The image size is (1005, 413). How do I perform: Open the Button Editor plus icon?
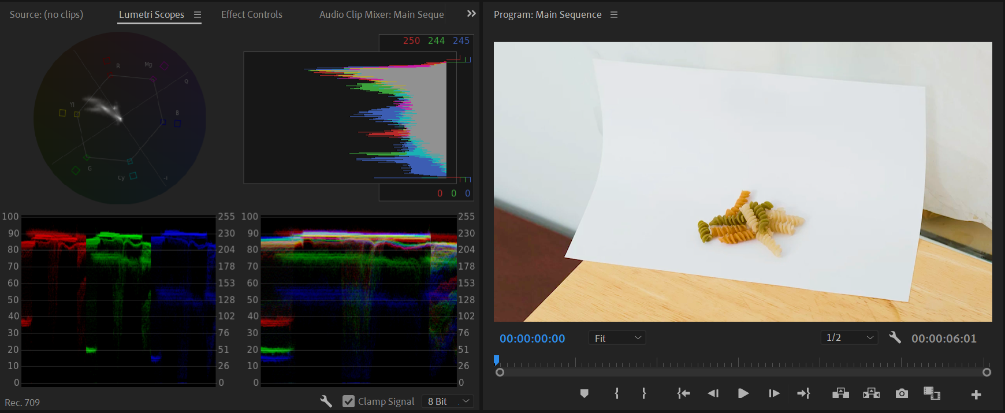pos(976,395)
